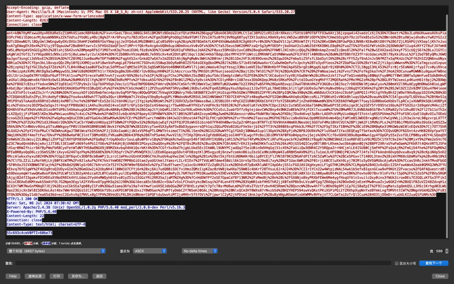Viewport: 454px width, 284px height.
Task: Click the 'Content-Length: 8263' request header
Action: point(27,20)
